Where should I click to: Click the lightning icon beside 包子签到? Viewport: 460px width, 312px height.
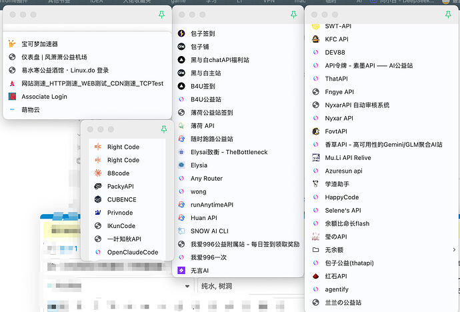[x=181, y=33]
